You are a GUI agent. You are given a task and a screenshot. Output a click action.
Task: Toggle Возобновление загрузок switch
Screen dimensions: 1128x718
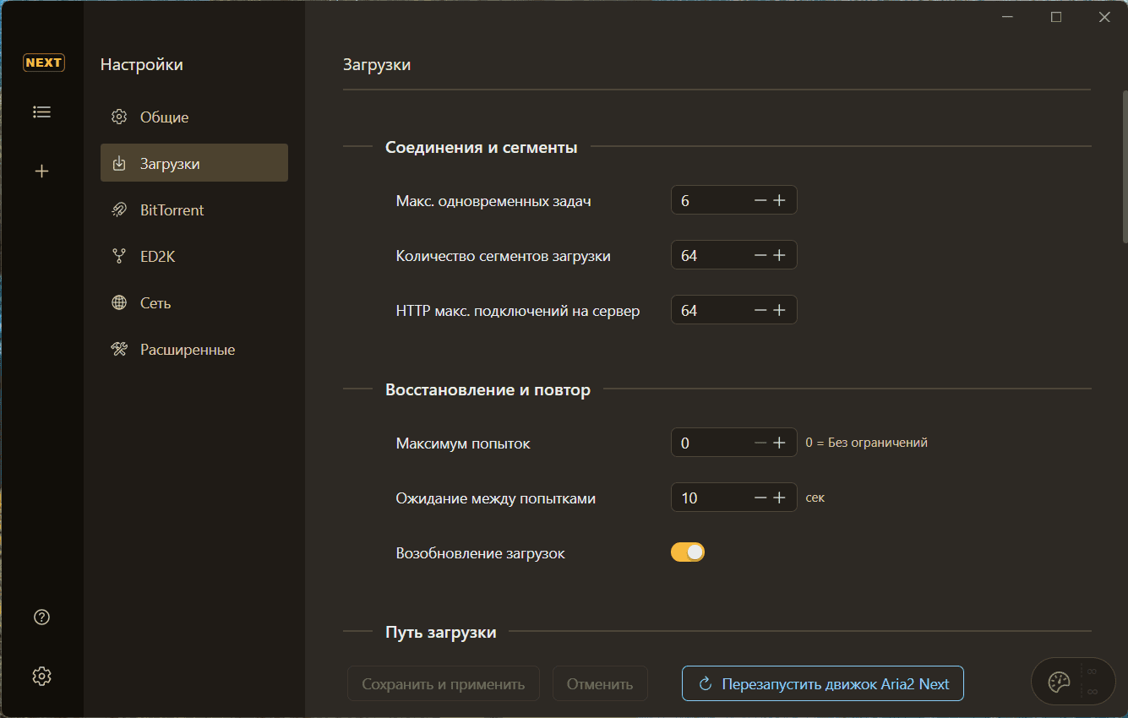click(x=688, y=552)
